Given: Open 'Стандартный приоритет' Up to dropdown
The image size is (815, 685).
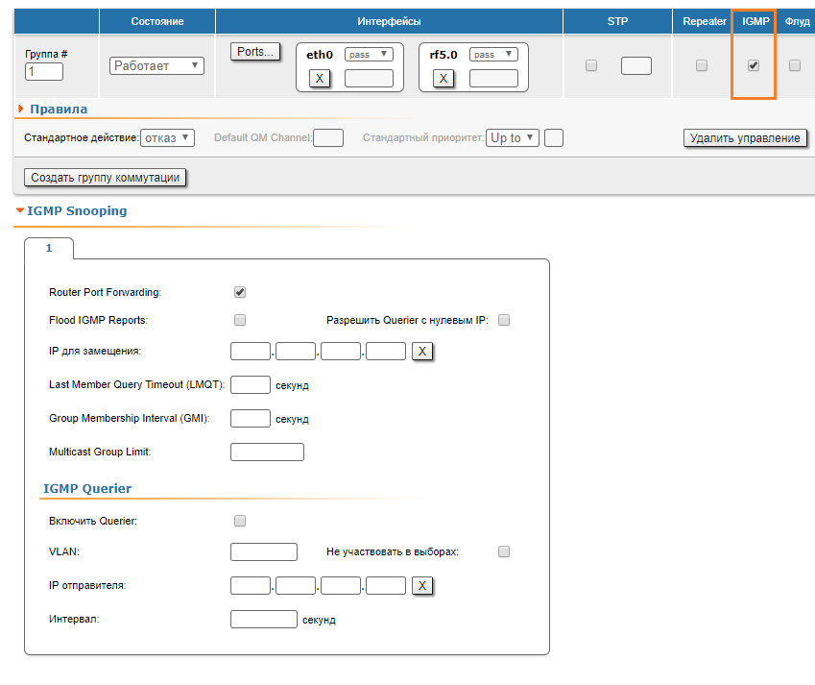Looking at the screenshot, I should (x=513, y=137).
